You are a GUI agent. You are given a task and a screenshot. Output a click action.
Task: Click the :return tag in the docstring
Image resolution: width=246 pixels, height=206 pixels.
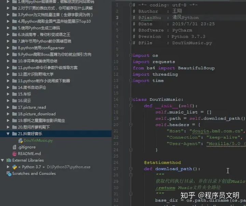[165, 188]
